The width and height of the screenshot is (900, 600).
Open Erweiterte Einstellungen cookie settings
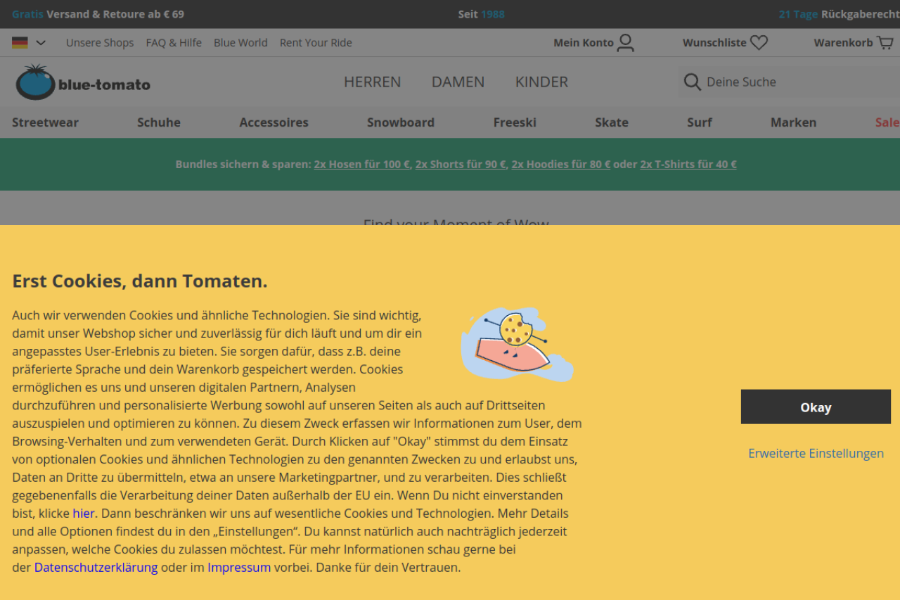point(816,454)
